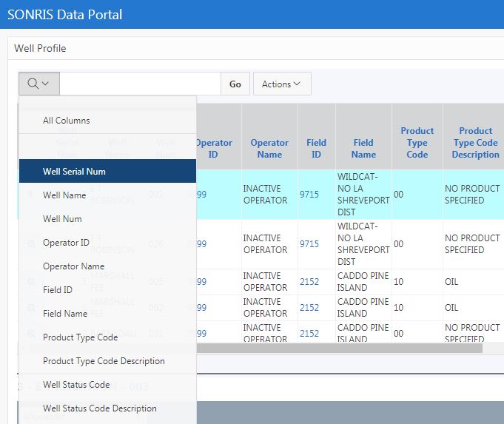Sort by Operator Name column header
The height and width of the screenshot is (424, 504).
click(x=269, y=149)
